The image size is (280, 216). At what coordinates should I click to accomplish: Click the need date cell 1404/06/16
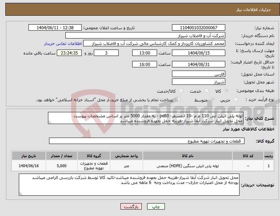coord(29,166)
